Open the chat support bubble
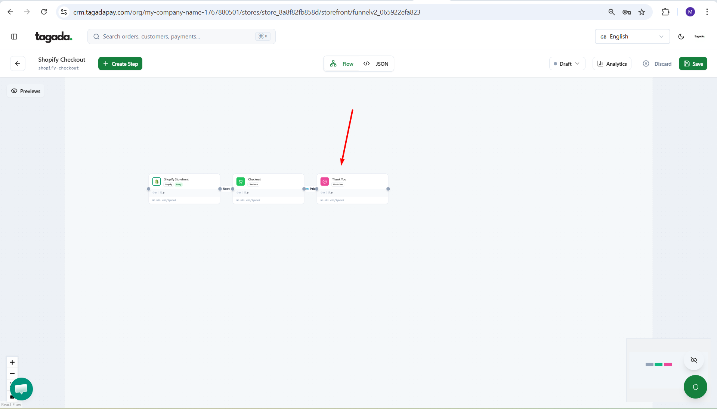This screenshot has width=717, height=409. pos(21,389)
